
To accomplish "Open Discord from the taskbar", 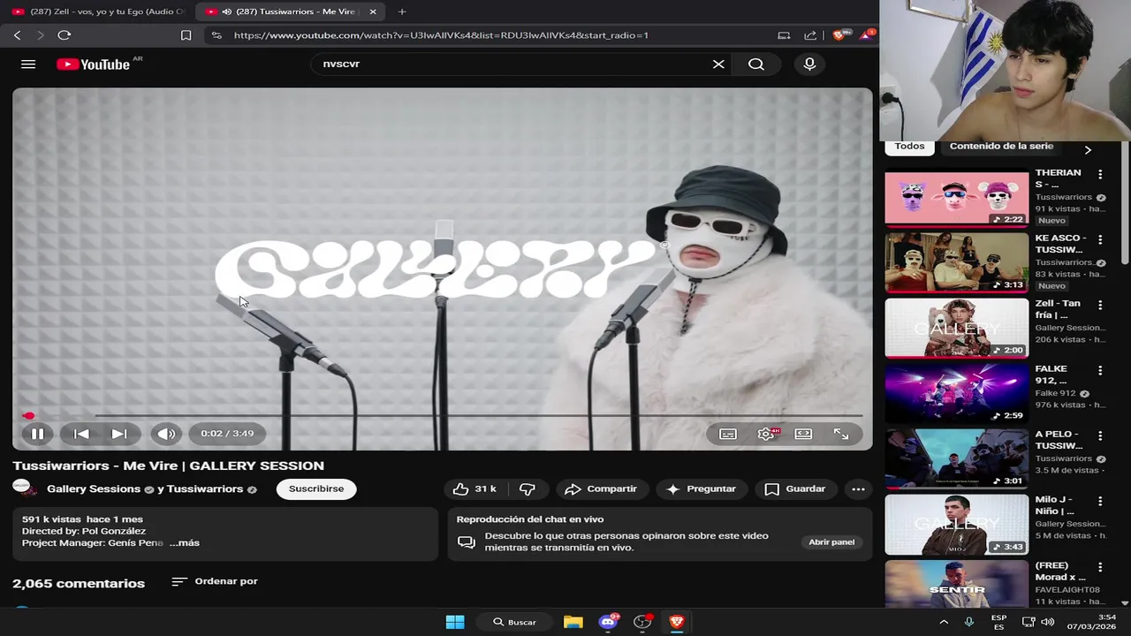I will pos(608,622).
